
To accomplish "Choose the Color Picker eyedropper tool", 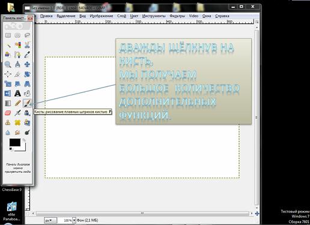I will [x=27, y=55].
